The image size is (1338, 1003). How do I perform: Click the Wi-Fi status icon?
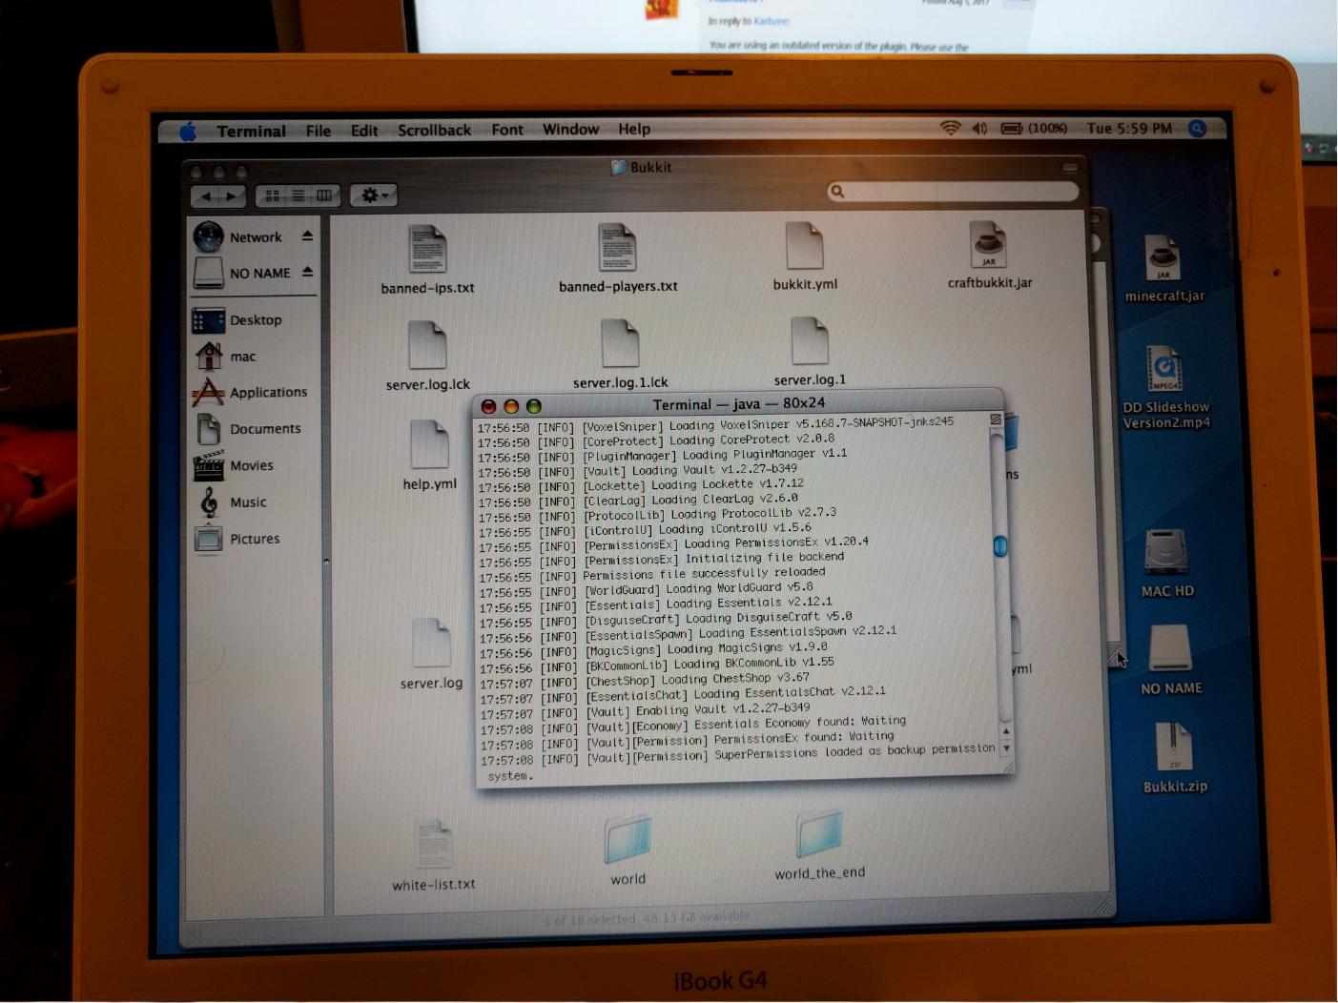click(x=950, y=128)
